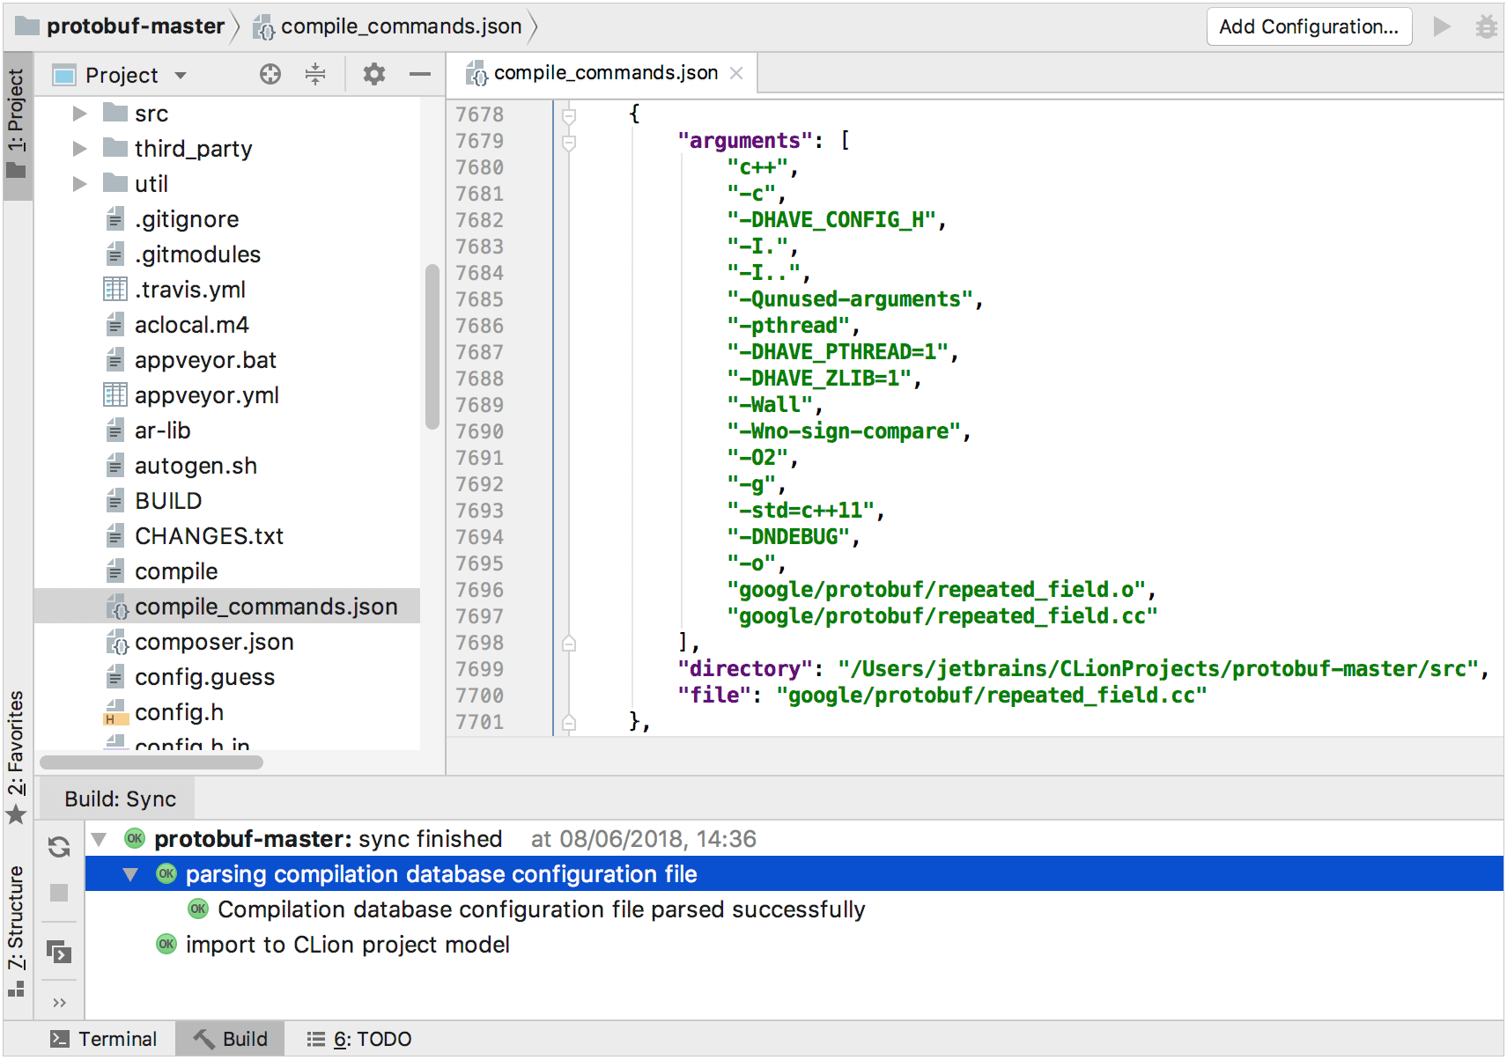Screen dimensions: 1507x1060
Task: Click the green Run arrow icon
Action: tap(1442, 26)
